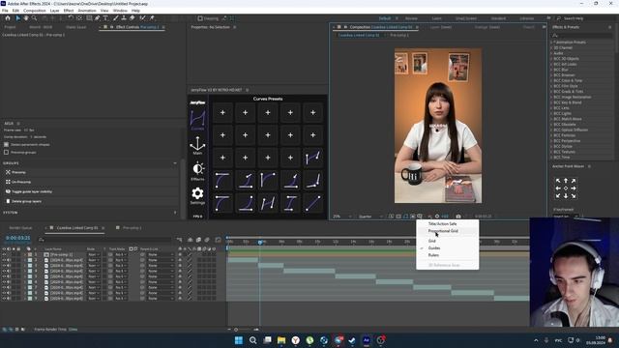This screenshot has width=619, height=348.
Task: Click the Composition Mini-Flowchart icon in timeline
Action: 180,240
